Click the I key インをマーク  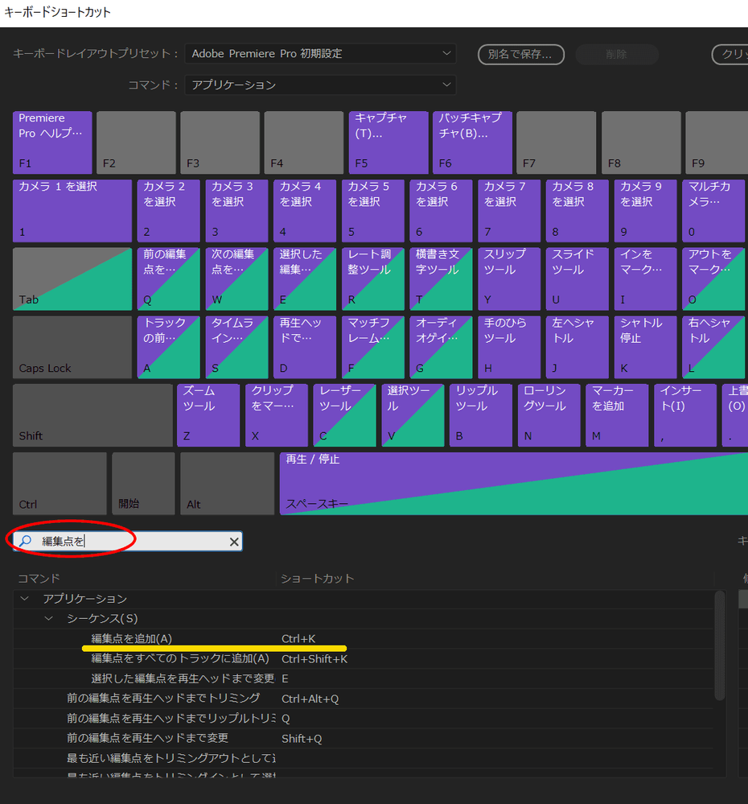(646, 279)
